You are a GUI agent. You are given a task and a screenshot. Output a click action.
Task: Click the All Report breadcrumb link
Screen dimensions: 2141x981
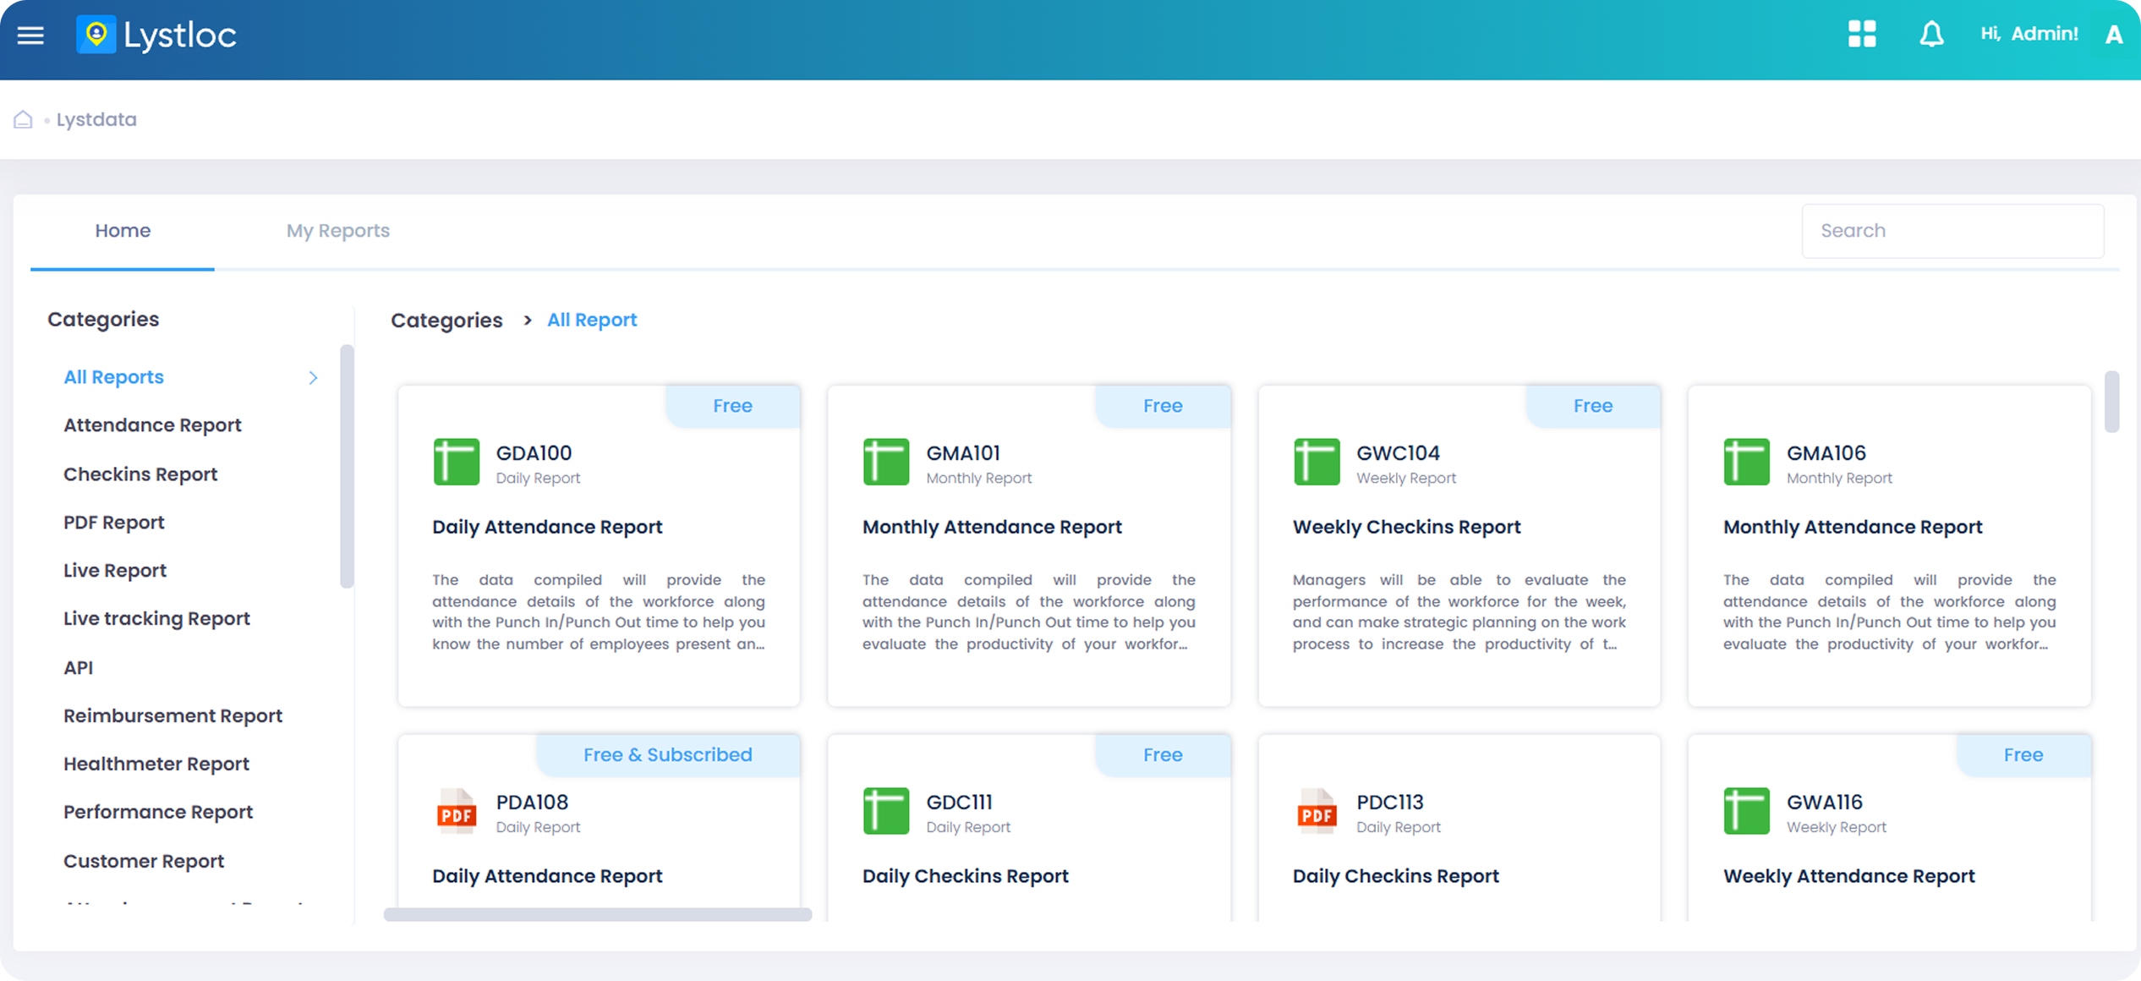point(591,321)
